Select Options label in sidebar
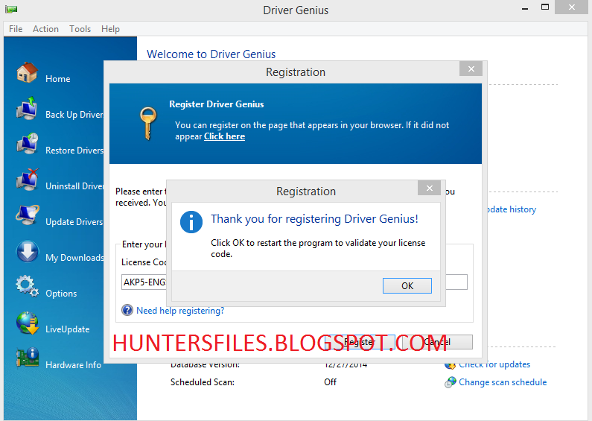The image size is (592, 421). [61, 294]
